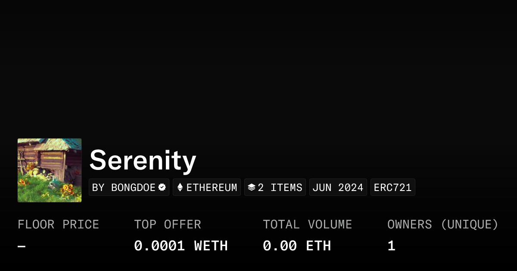Select the ETHEREUM chain label text
Viewport: 517px width, 271px height.
coord(212,188)
